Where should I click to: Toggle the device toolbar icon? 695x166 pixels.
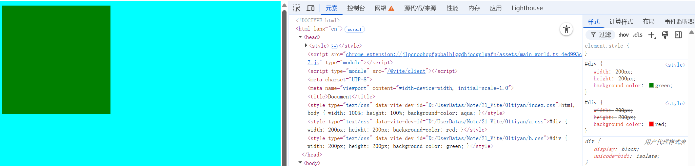click(x=310, y=8)
